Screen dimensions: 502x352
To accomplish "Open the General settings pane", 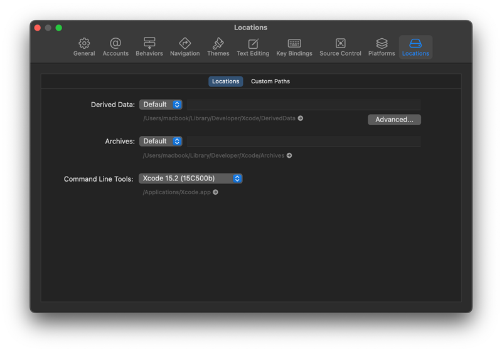I will pyautogui.click(x=84, y=47).
